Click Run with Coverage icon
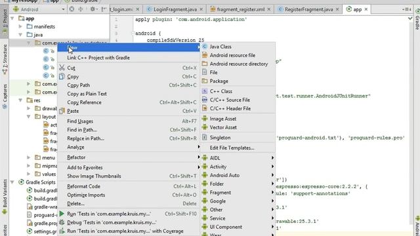 (62, 231)
